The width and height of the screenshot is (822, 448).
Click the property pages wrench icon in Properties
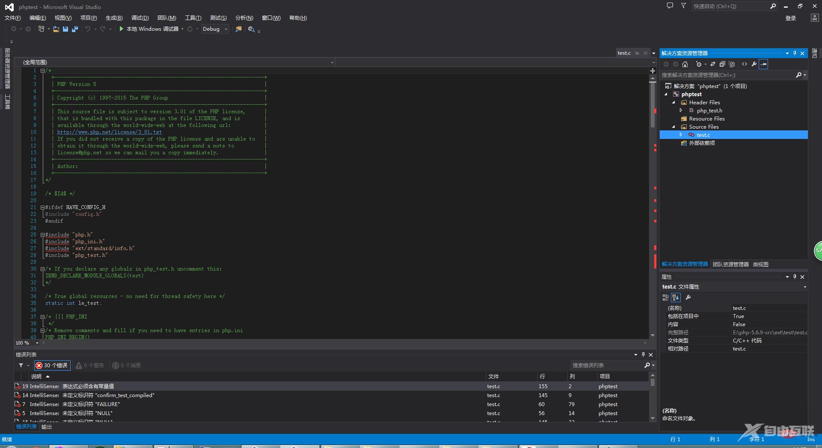click(x=688, y=298)
